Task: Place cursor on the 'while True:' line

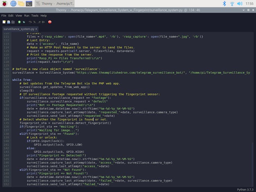Action: pyautogui.click(x=22, y=80)
